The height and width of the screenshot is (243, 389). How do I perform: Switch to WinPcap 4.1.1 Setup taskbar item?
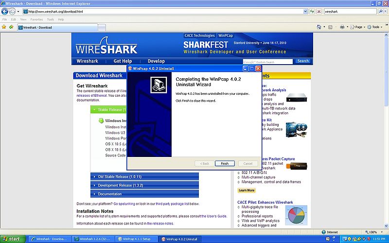[x=137, y=239]
